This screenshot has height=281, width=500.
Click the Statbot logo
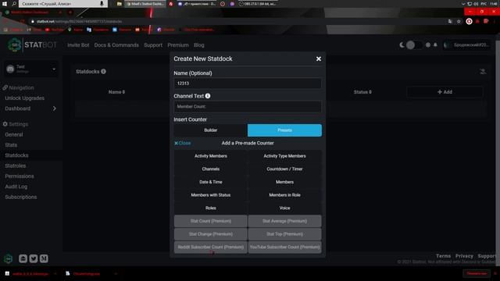(x=32, y=45)
